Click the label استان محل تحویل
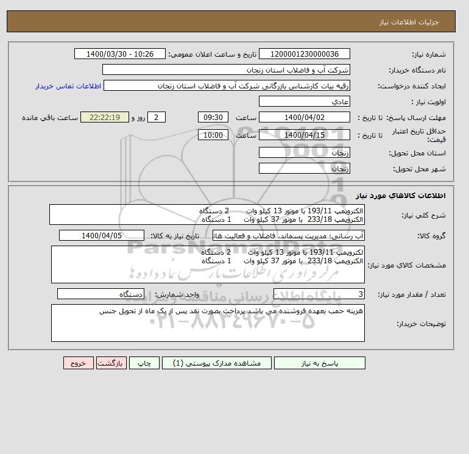Viewport: 469px width, 454px height. (417, 153)
